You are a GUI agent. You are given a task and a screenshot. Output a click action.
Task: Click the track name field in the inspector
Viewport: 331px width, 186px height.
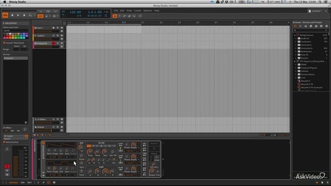pos(16,30)
